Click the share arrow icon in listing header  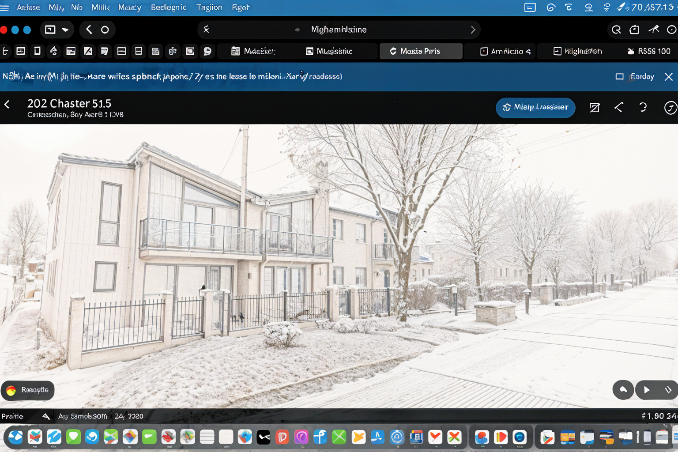point(619,107)
